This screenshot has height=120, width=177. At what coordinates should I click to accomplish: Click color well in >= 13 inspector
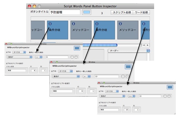tap(170, 87)
